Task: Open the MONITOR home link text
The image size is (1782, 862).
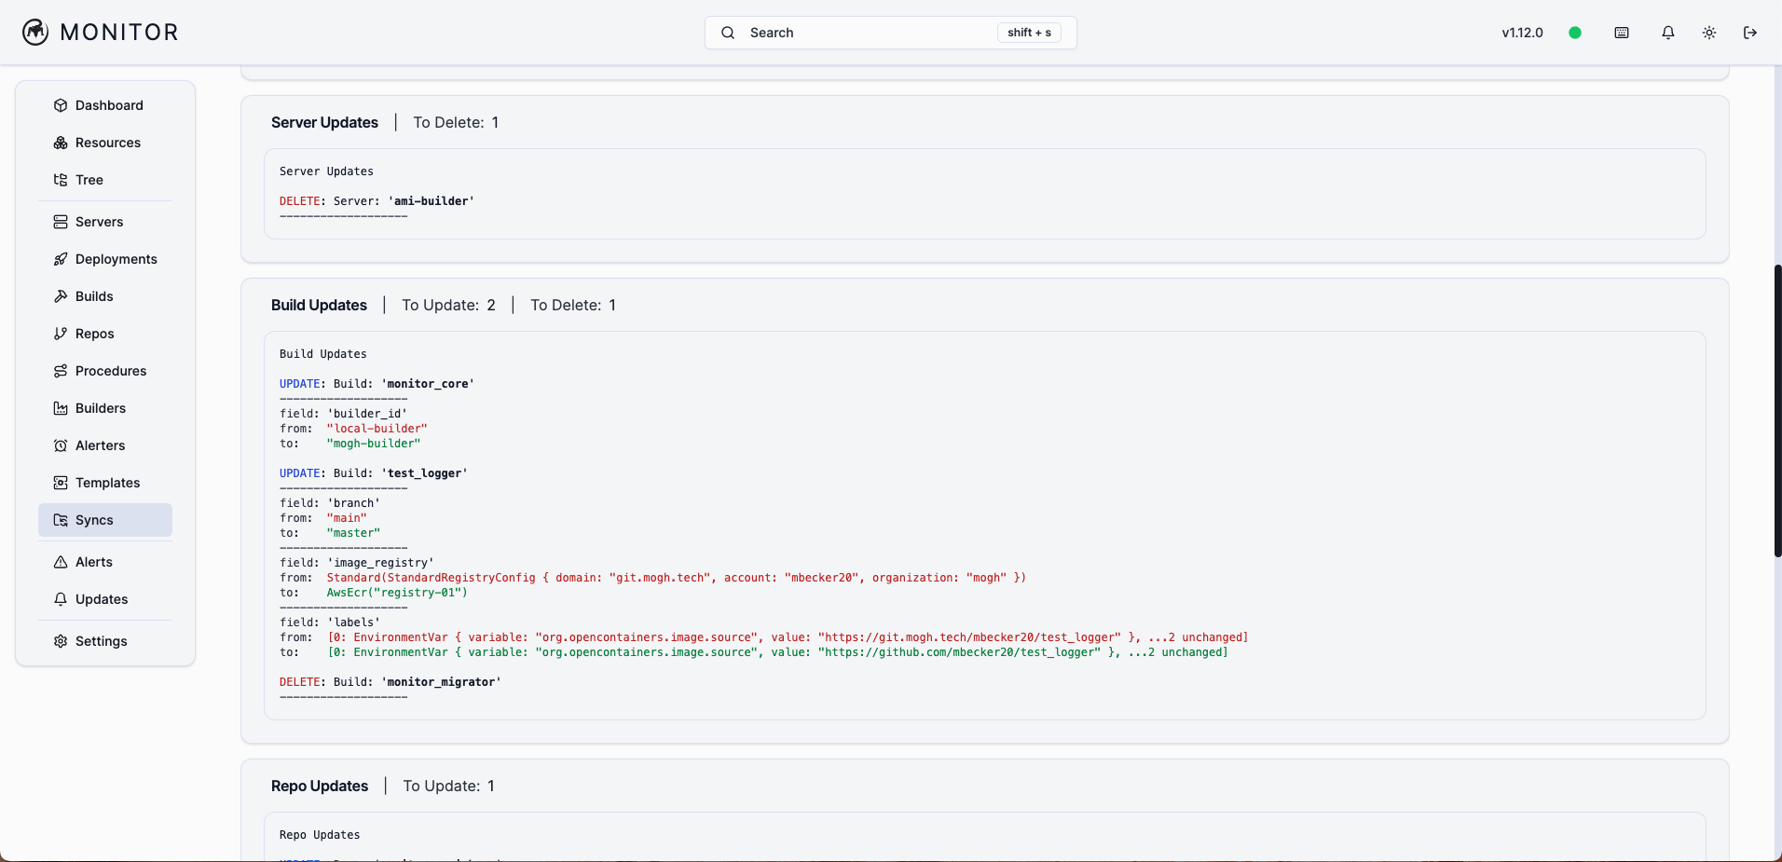Action: 119,33
